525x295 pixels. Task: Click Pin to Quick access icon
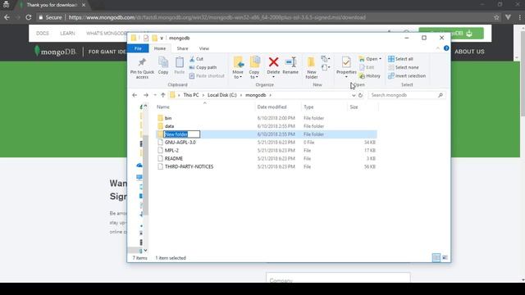pyautogui.click(x=142, y=62)
